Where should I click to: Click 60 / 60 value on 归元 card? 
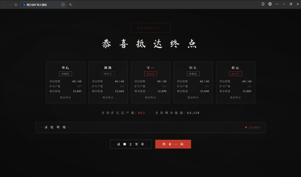tap(205, 81)
